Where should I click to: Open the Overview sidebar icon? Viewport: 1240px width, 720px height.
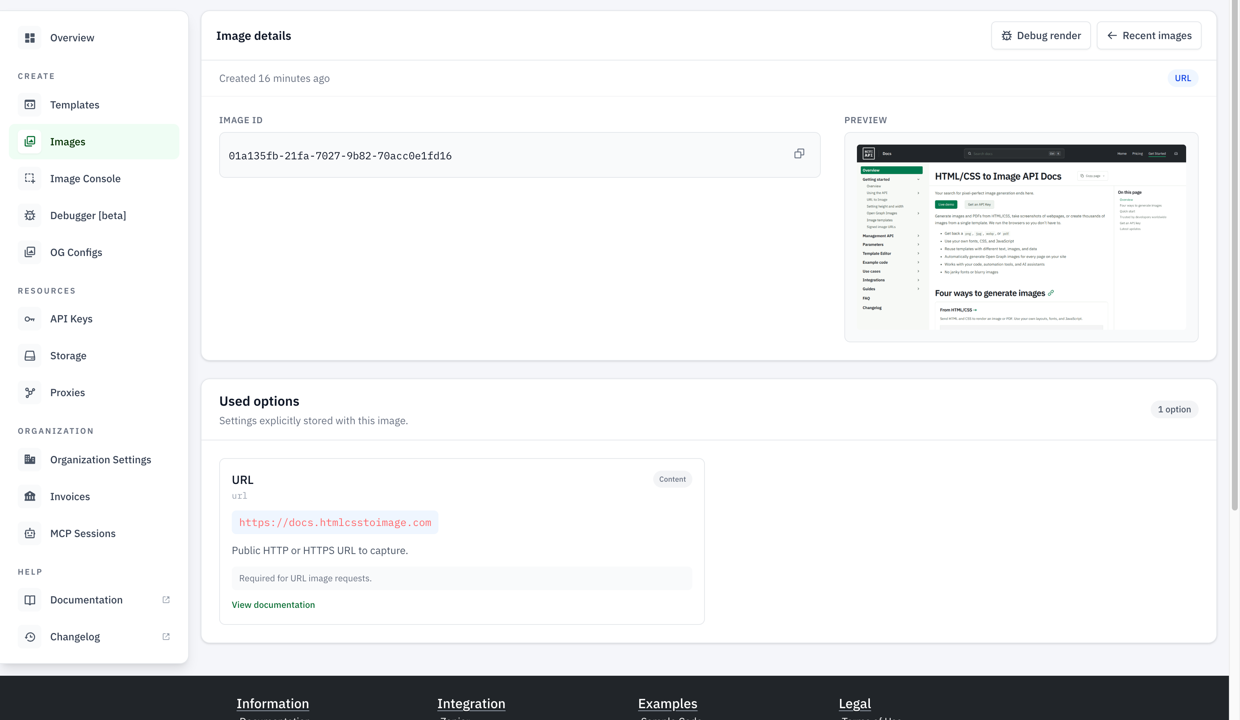[x=30, y=38]
